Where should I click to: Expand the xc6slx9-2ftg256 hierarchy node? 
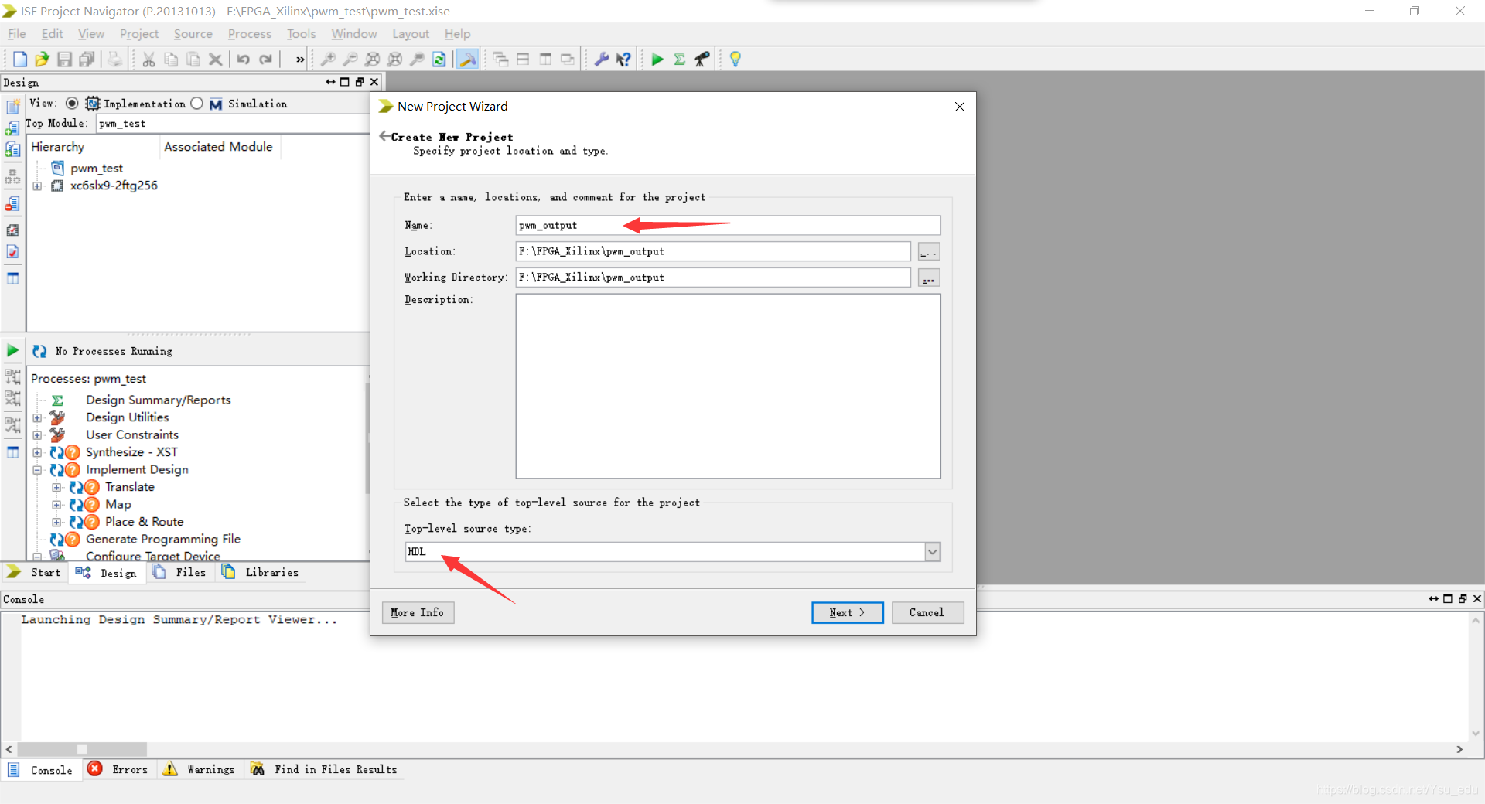pos(37,186)
